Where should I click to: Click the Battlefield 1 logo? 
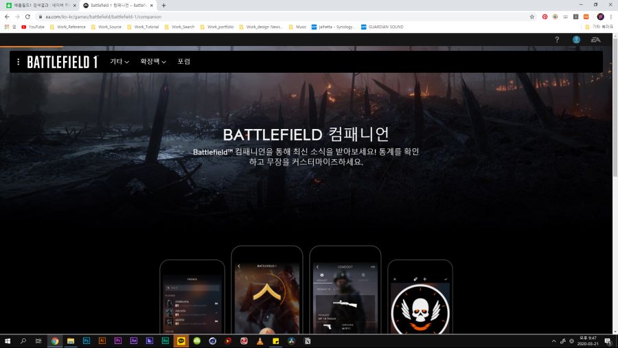[x=62, y=62]
